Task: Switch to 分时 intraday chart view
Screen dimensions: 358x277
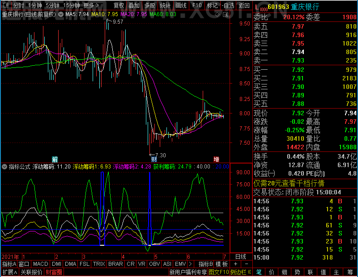Action: coord(19,5)
